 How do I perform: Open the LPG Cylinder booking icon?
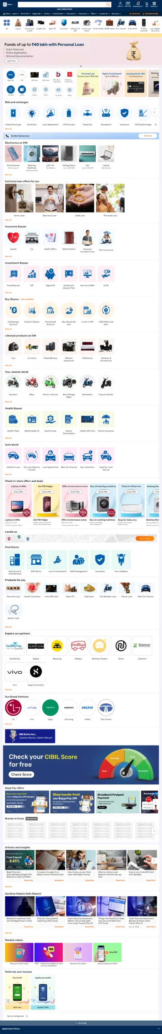tap(69, 113)
